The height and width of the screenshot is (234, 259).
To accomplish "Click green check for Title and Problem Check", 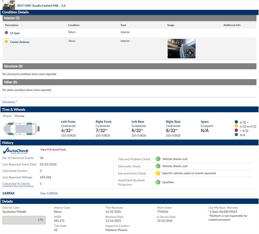I will point(158,159).
